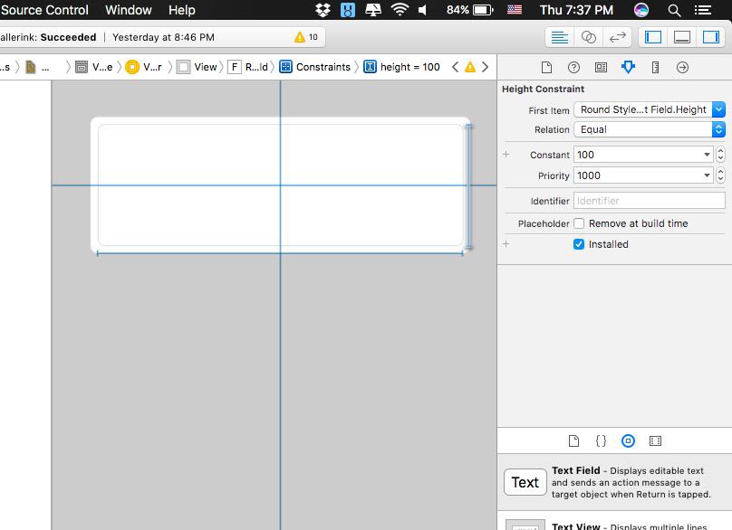Open Spotlight search magnifier
This screenshot has height=530, width=732.
674,10
